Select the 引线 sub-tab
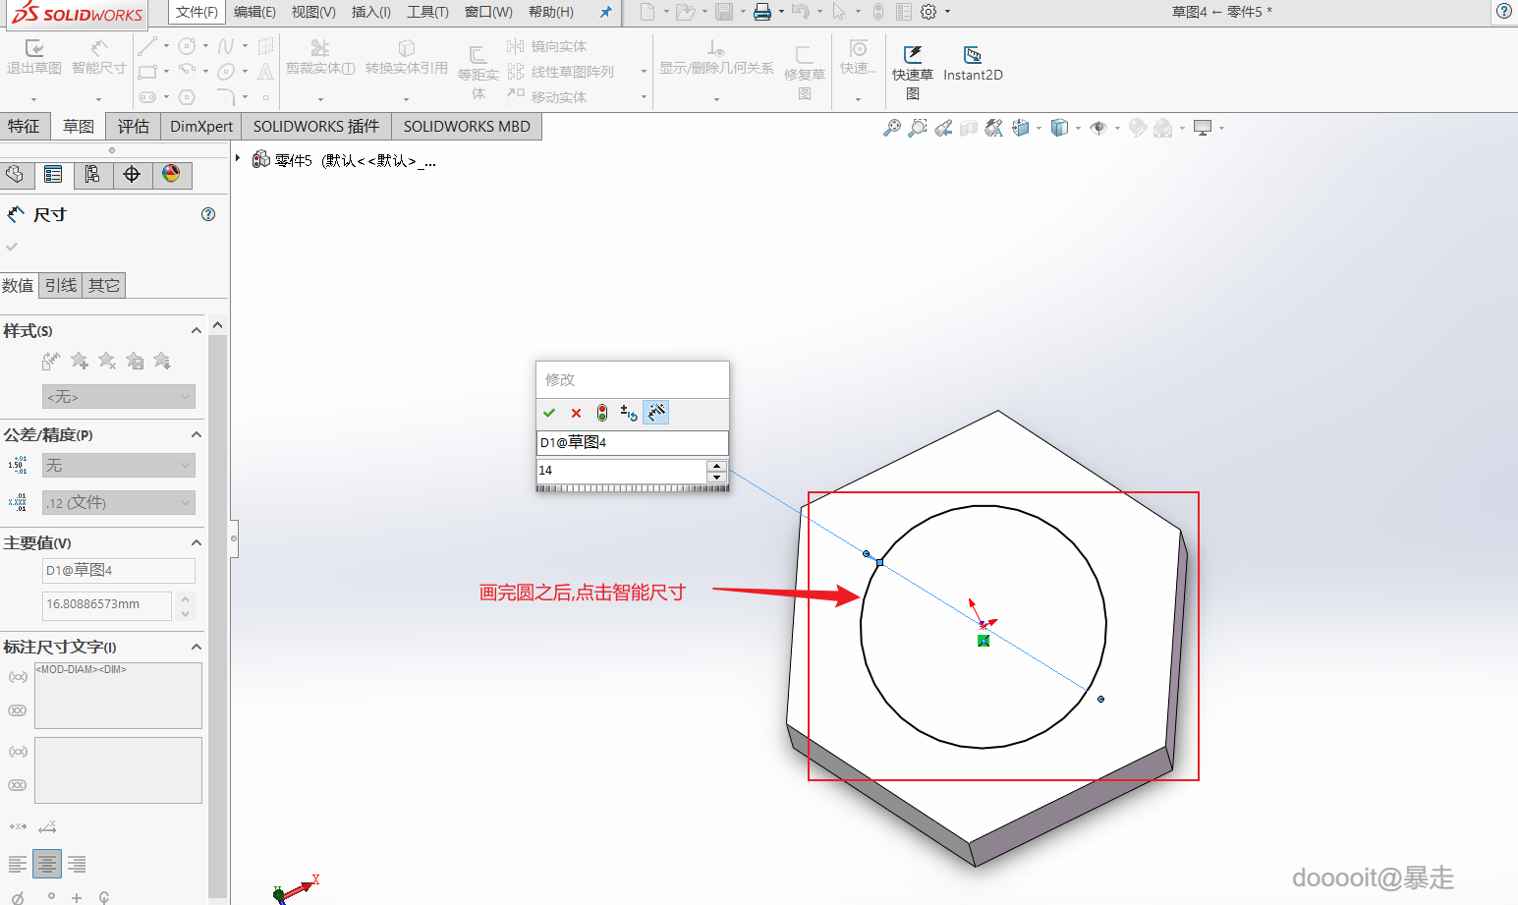 coord(61,285)
